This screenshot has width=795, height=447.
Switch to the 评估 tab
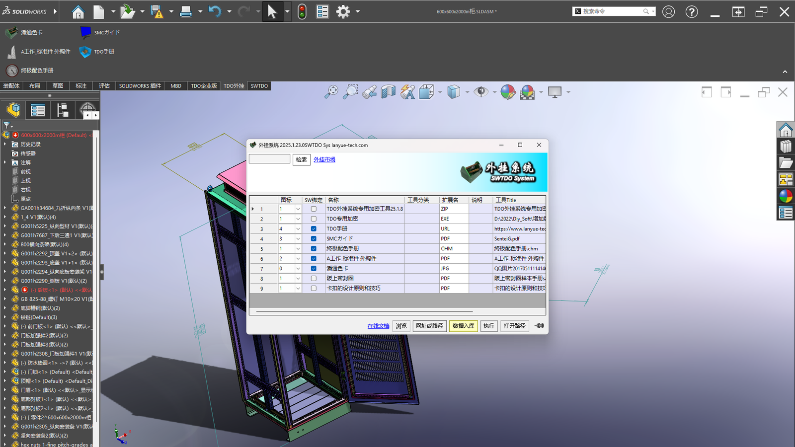104,86
